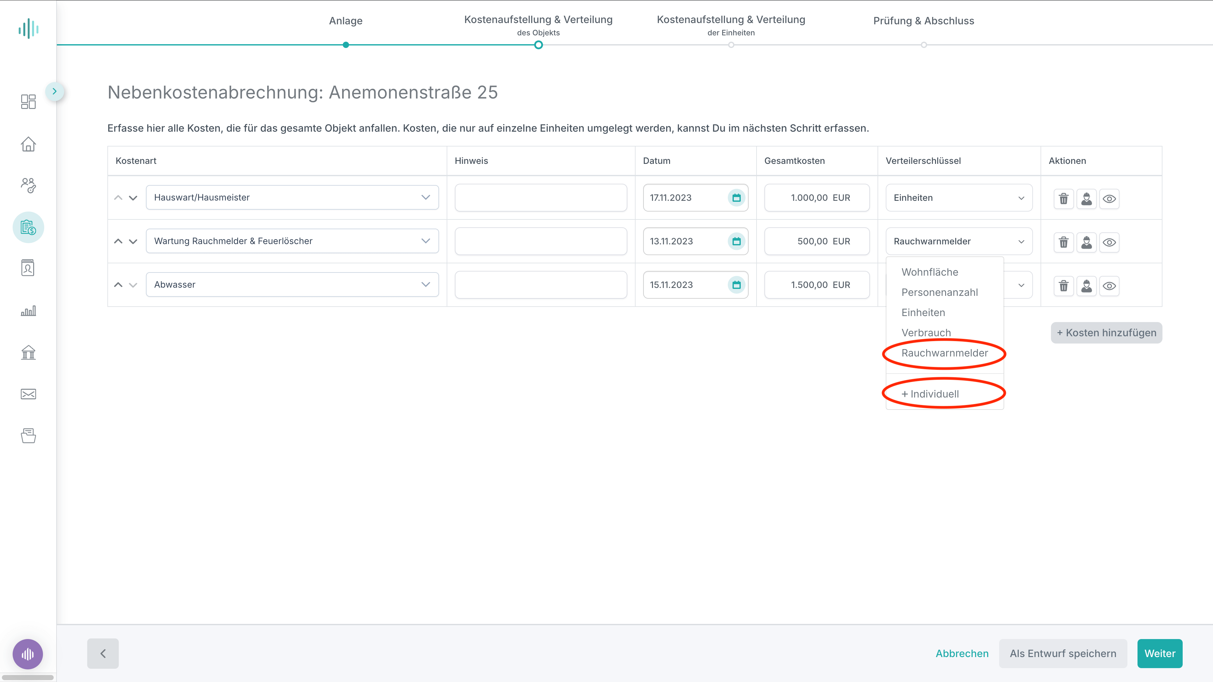The width and height of the screenshot is (1213, 682).
Task: Open the home/properties icon in sidebar
Action: (28, 144)
